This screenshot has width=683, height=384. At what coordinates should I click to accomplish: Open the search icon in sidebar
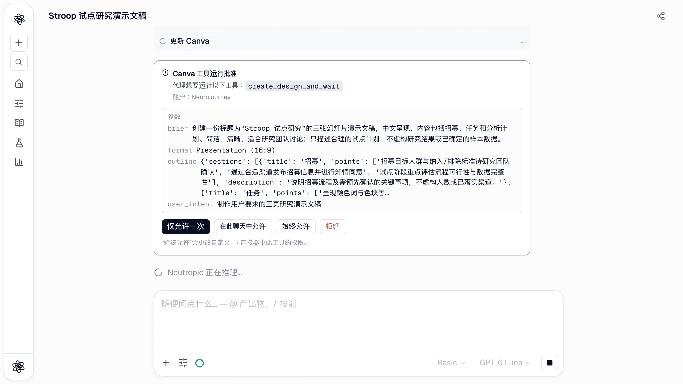click(x=19, y=62)
